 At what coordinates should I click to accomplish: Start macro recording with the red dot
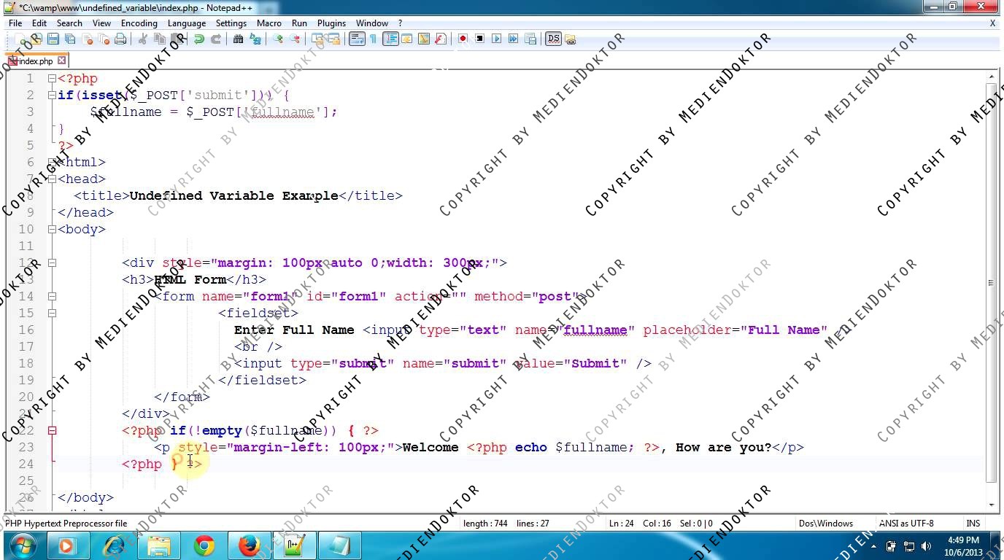(463, 39)
